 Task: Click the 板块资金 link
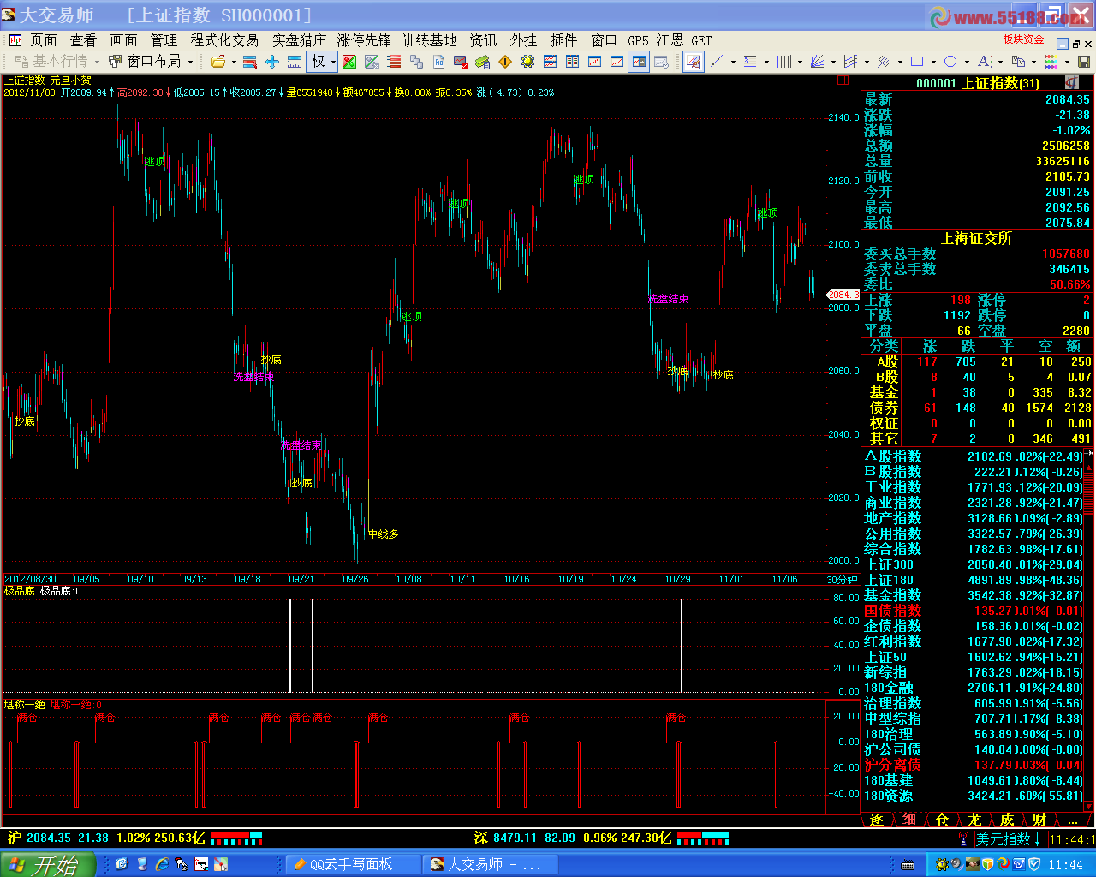[1024, 39]
